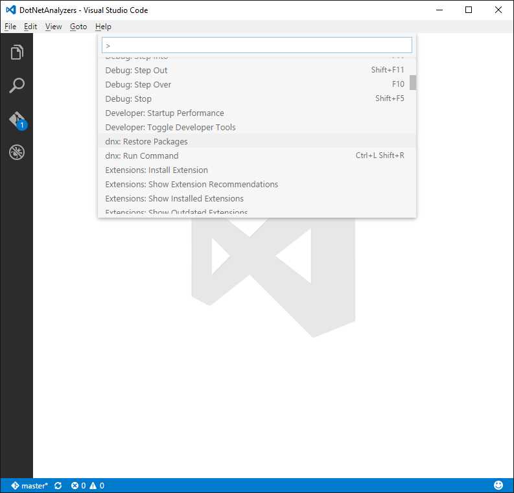Viewport: 514px width, 493px height.
Task: Click the sync changes icon in the status bar
Action: click(x=58, y=485)
